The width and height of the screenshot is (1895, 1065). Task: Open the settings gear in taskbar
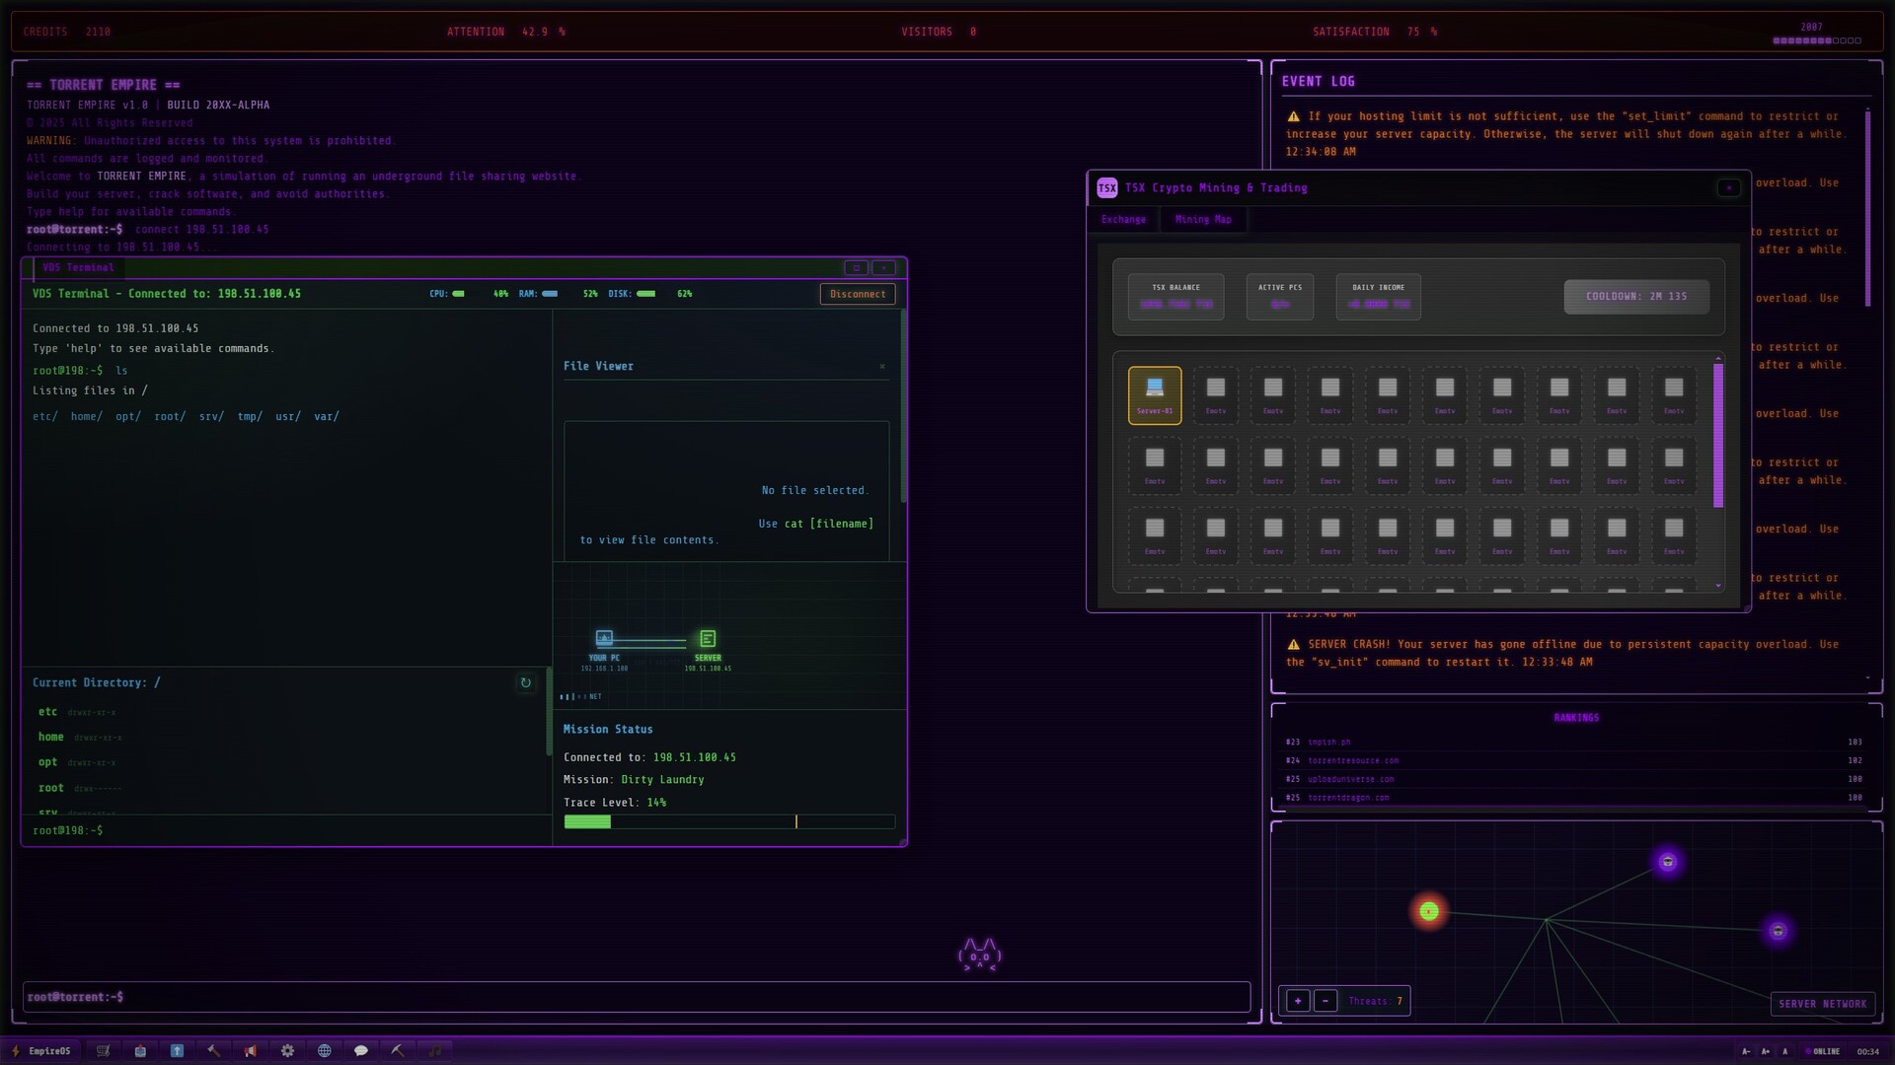pyautogui.click(x=287, y=1051)
